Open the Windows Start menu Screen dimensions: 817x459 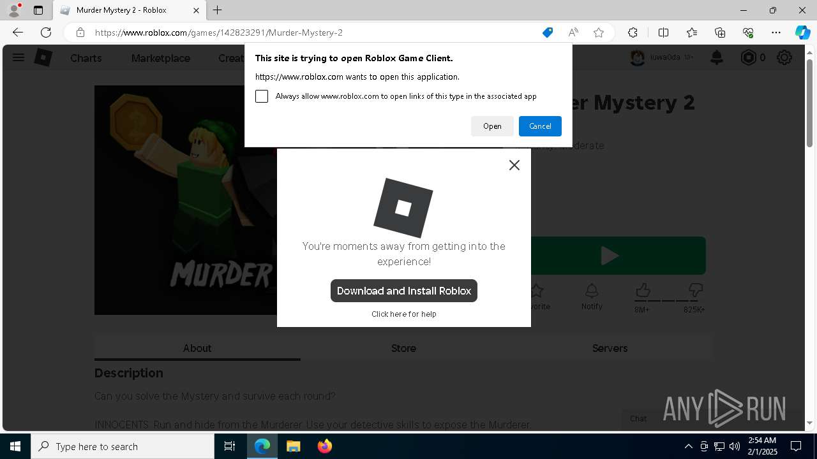click(15, 446)
